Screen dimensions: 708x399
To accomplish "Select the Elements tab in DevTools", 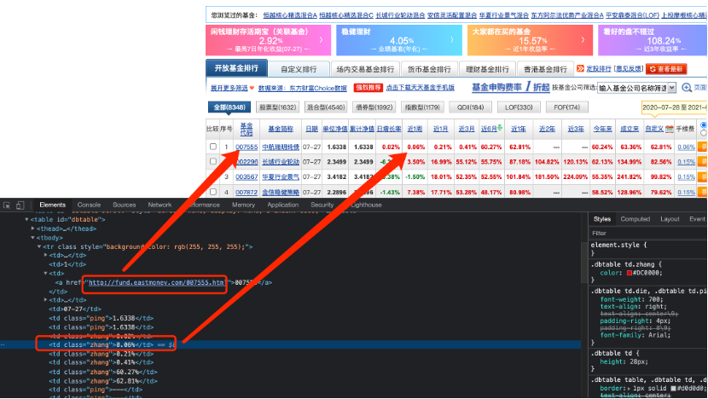I will point(52,205).
